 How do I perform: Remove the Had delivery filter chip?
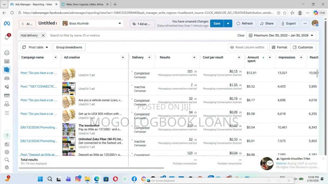pos(43,36)
